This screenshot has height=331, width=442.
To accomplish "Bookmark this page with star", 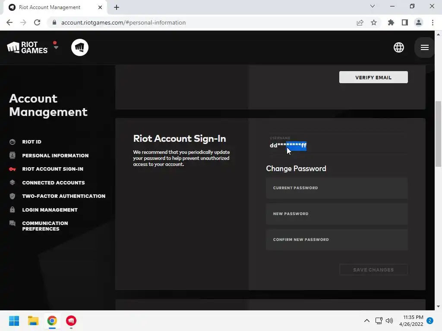I will pyautogui.click(x=374, y=22).
